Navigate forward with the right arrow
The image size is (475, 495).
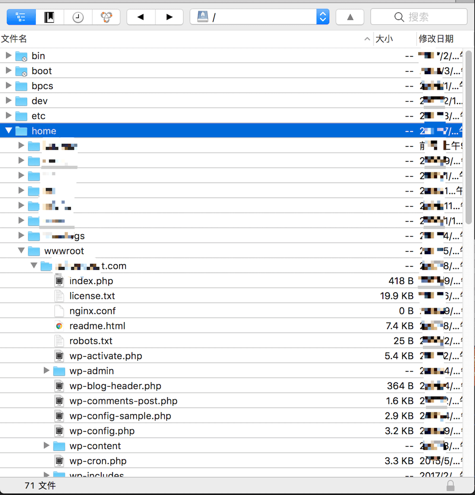click(x=169, y=17)
